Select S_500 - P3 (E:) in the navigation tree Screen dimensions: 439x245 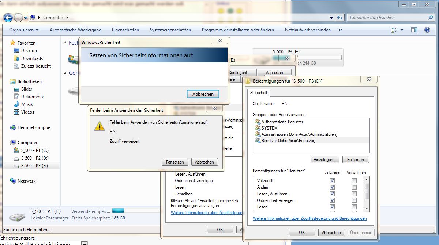tap(34, 166)
